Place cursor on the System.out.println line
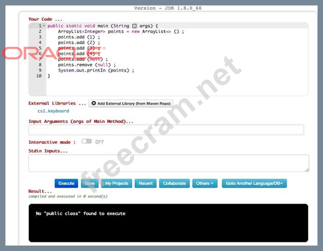 [x=96, y=70]
